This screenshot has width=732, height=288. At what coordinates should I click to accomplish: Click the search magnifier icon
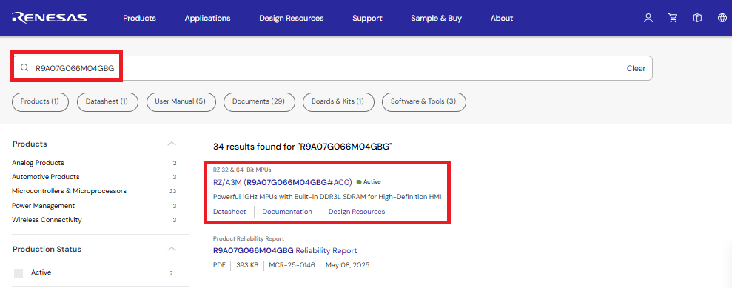tap(24, 68)
